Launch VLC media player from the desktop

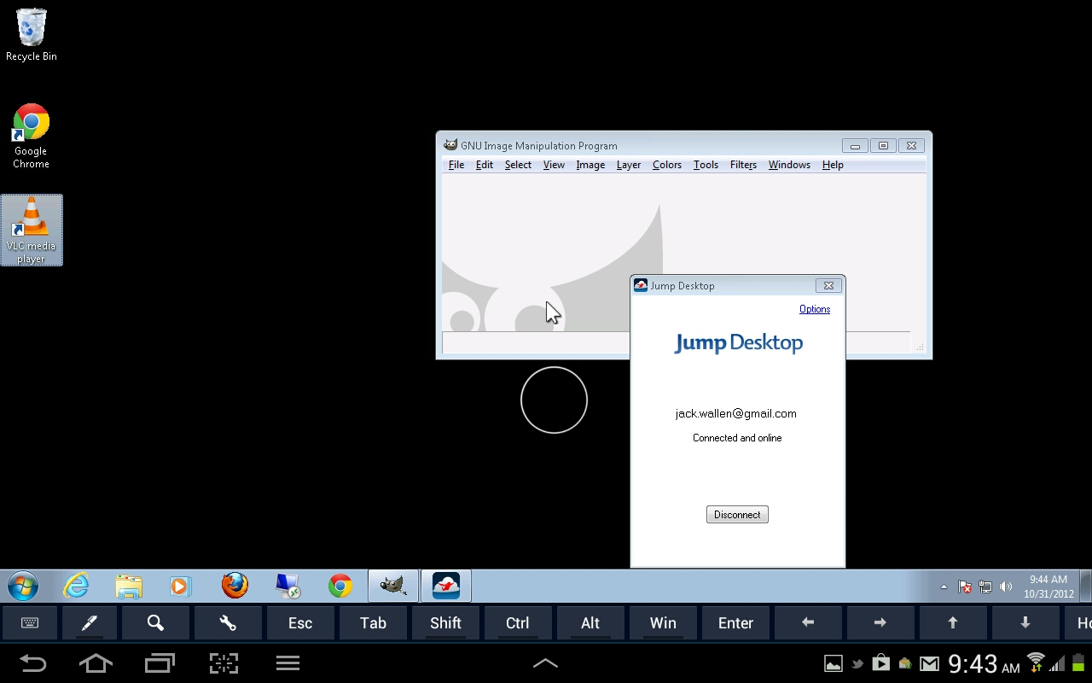32,229
